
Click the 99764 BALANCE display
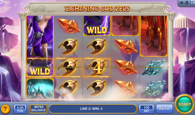coord(39,109)
